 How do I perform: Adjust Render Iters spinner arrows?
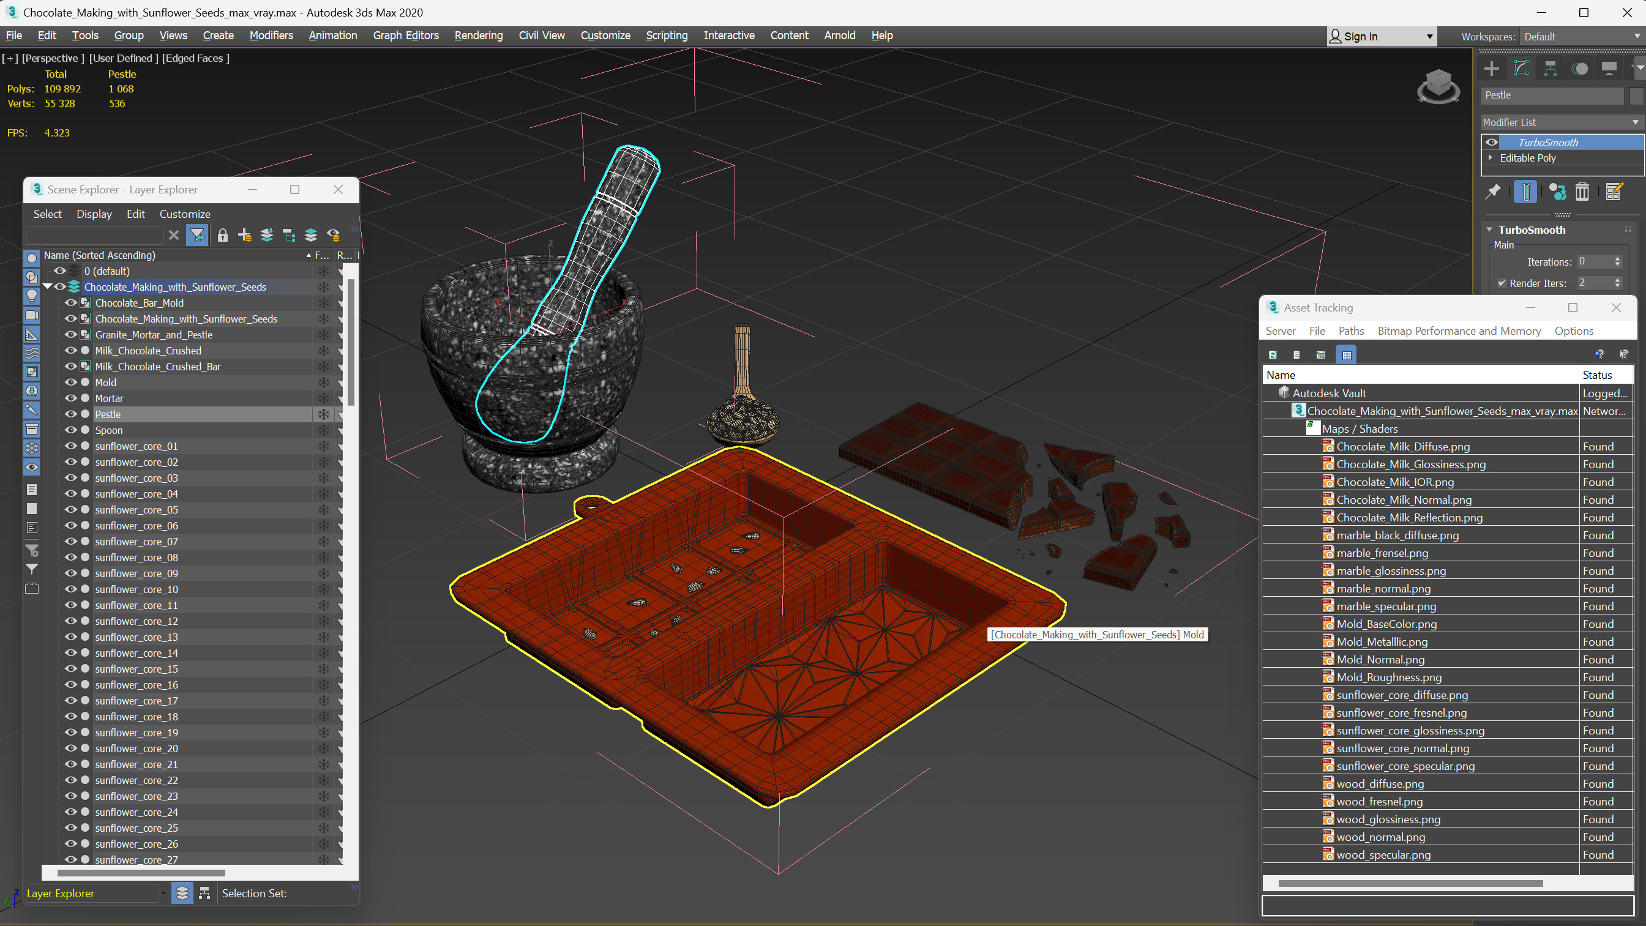1617,283
